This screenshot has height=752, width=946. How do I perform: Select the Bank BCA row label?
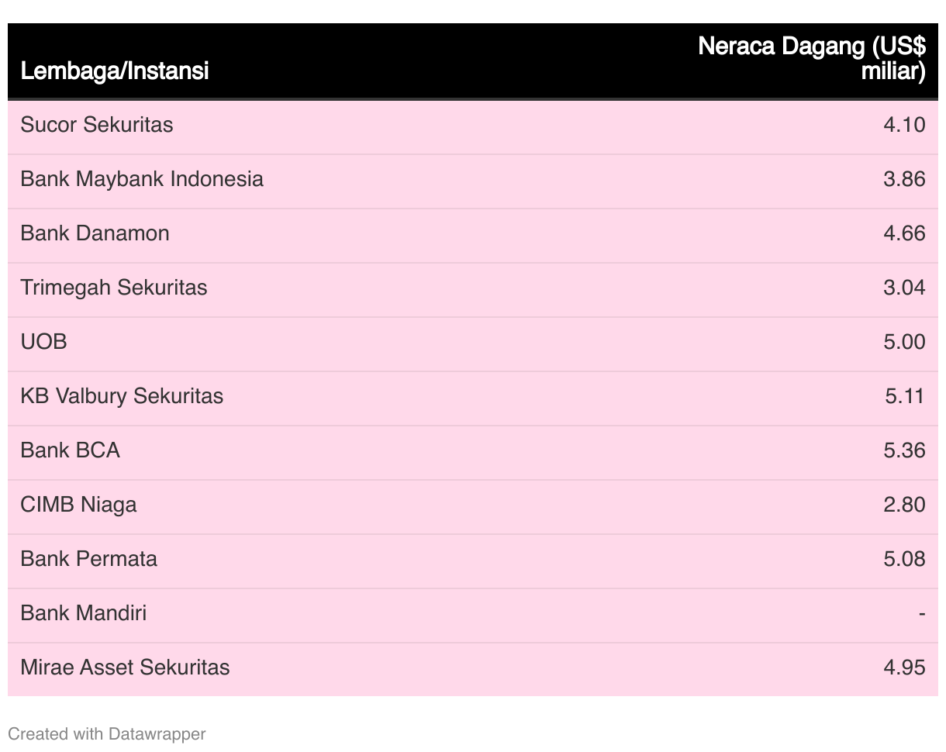(x=71, y=450)
